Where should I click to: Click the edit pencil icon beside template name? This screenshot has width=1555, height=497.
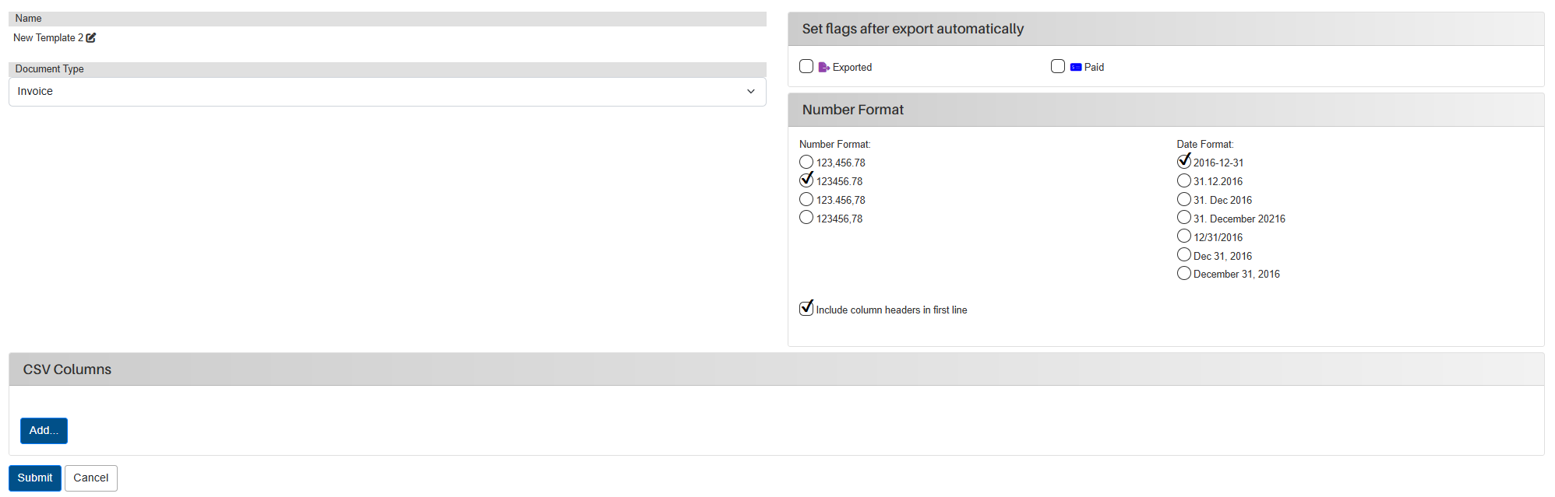pyautogui.click(x=91, y=37)
